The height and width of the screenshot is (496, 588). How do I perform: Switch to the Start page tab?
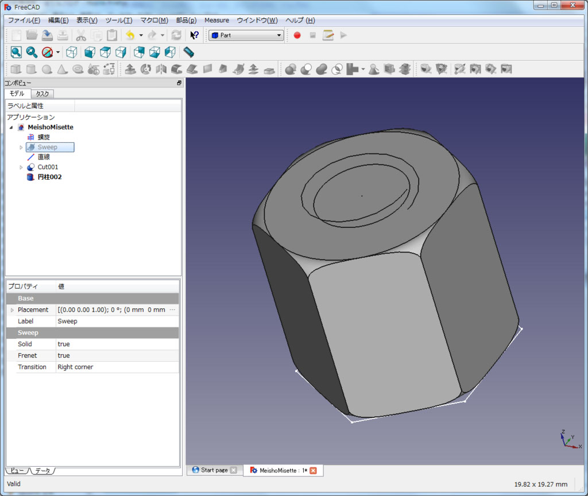pos(215,470)
